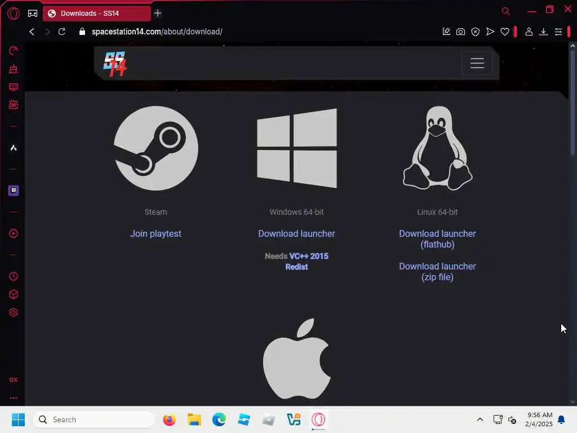
Task: Bookmark page with heart icon
Action: point(505,32)
